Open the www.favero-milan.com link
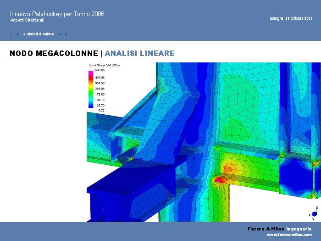This screenshot has height=241, width=321. (x=289, y=235)
